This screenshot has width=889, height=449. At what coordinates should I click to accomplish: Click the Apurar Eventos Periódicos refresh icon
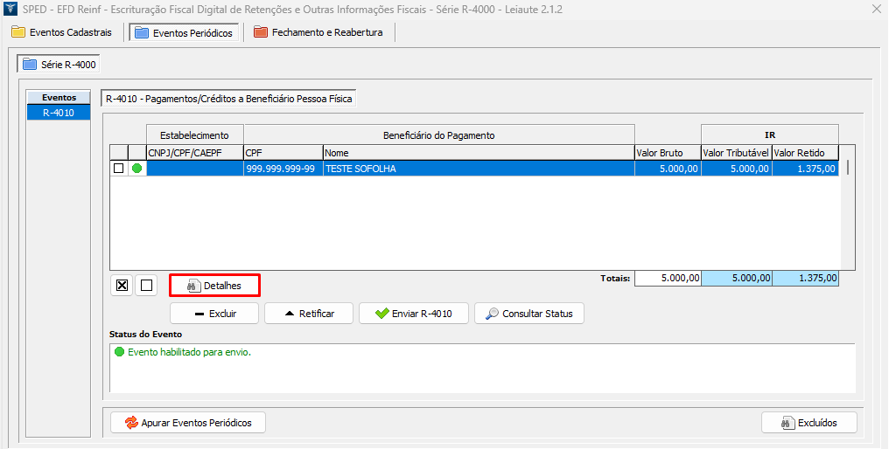click(x=131, y=423)
